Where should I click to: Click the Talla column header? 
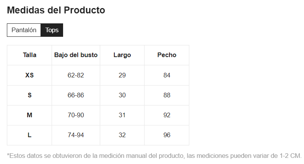[x=29, y=55]
